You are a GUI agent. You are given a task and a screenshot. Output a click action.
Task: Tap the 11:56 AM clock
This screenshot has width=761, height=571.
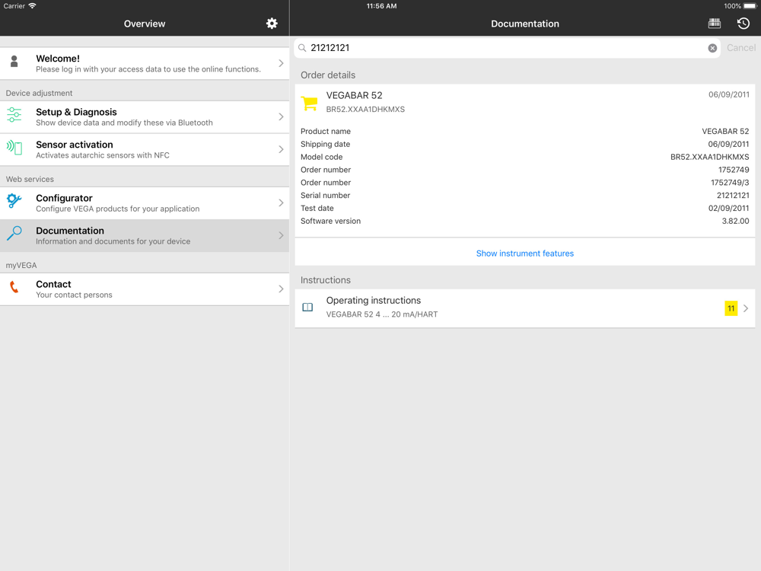(x=381, y=6)
